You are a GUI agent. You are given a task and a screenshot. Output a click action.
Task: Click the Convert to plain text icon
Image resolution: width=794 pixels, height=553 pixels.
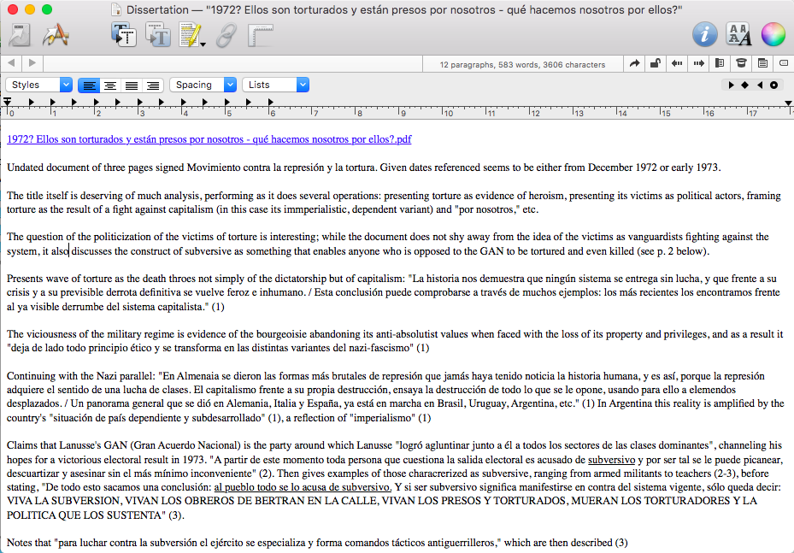(x=124, y=35)
